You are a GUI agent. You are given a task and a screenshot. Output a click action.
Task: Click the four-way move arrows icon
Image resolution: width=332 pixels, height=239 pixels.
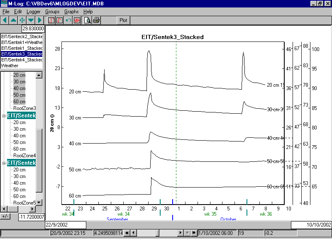(x=22, y=20)
